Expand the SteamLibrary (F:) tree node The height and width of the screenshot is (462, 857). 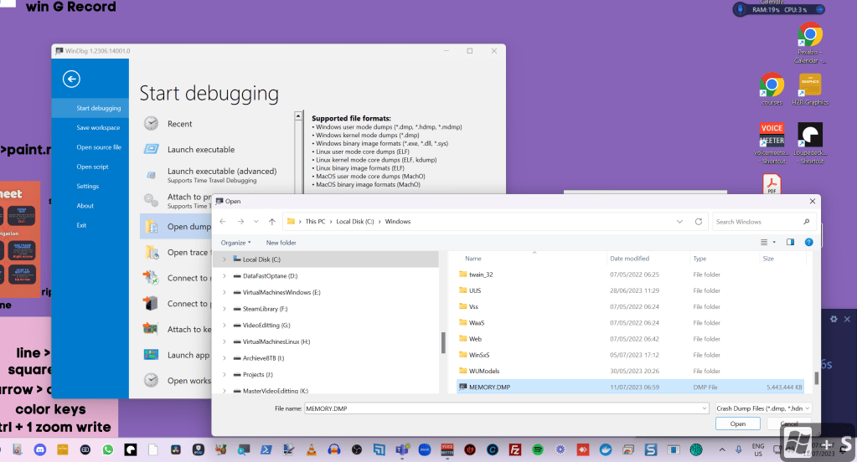click(x=224, y=309)
